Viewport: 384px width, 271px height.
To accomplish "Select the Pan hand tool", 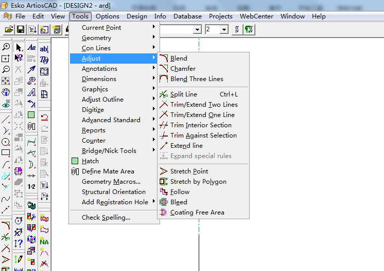I will [x=6, y=92].
